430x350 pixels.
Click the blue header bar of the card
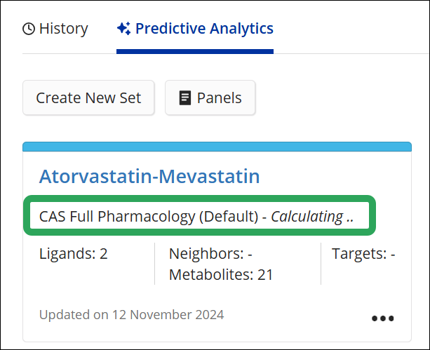(217, 147)
